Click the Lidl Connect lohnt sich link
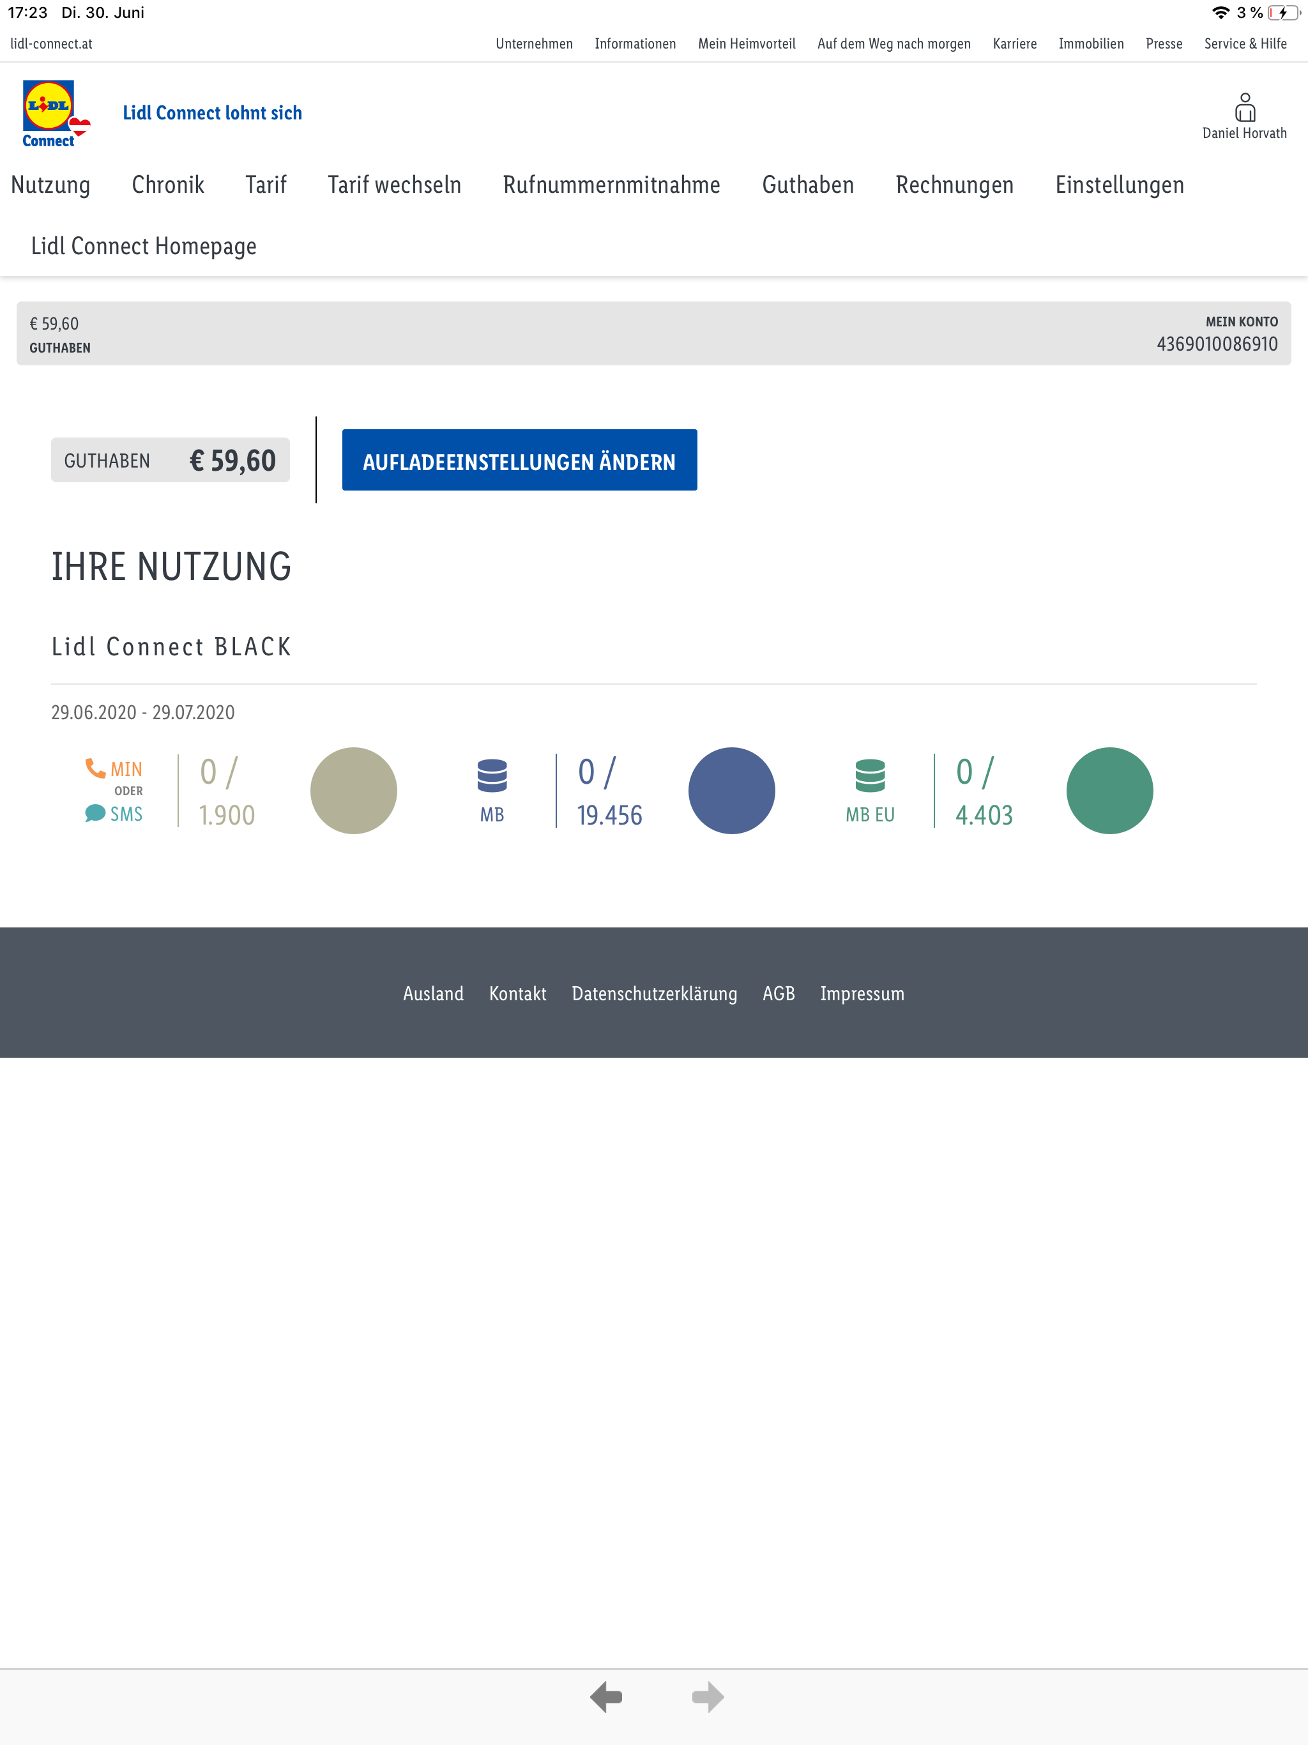Viewport: 1308px width, 1745px height. click(x=212, y=113)
